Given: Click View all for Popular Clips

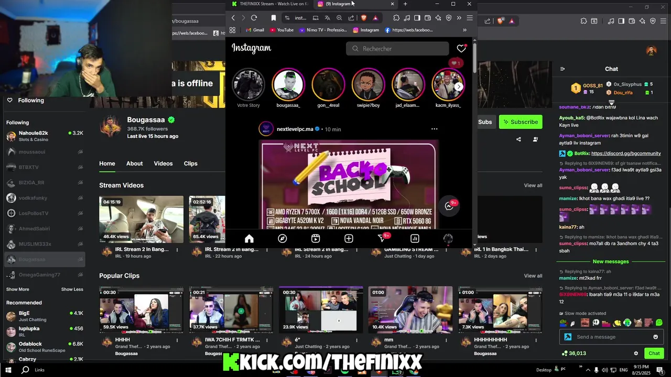Looking at the screenshot, I should pos(533,276).
